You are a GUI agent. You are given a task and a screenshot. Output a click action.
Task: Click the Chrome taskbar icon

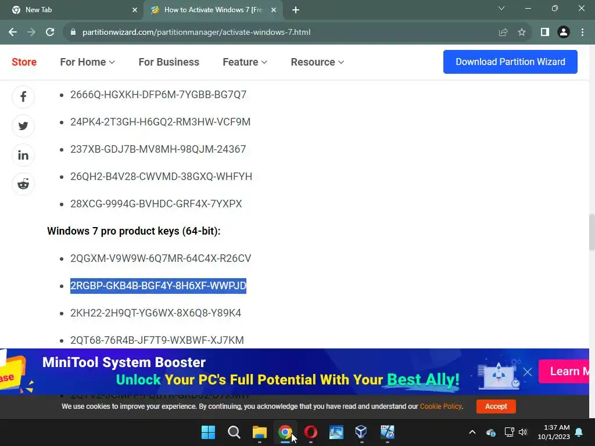pyautogui.click(x=285, y=432)
